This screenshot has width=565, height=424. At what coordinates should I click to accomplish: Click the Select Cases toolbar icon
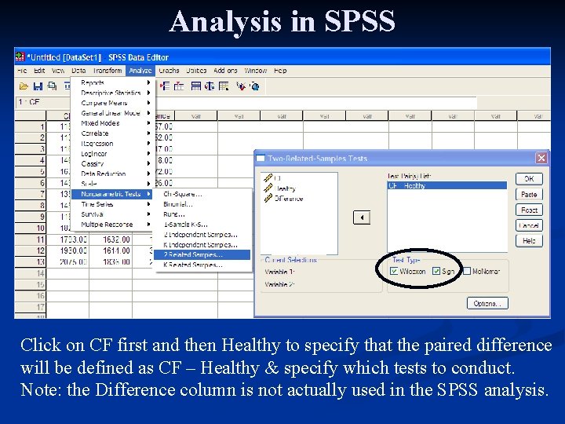pos(224,86)
